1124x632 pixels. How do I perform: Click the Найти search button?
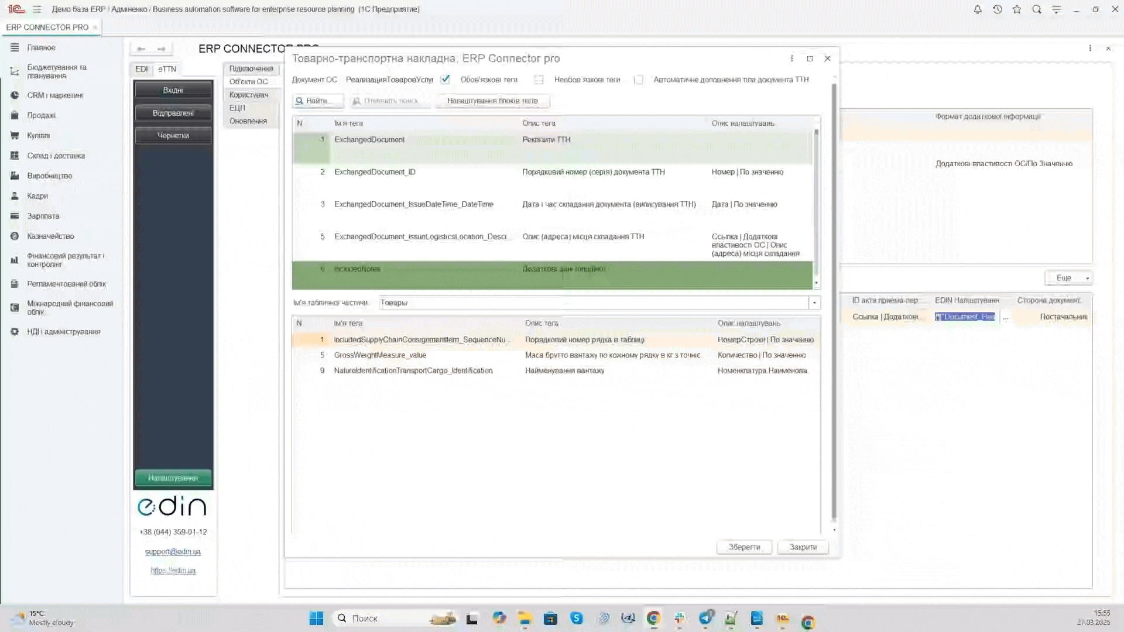(317, 101)
